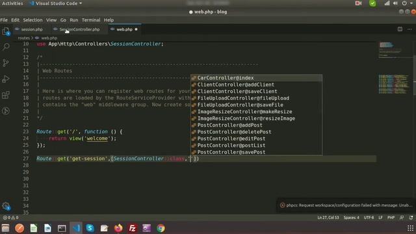Select ClientController@addClient suggestion
The height and width of the screenshot is (234, 416).
click(x=256, y=84)
